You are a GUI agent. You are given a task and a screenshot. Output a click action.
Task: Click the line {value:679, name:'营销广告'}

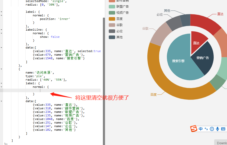click(59, 55)
